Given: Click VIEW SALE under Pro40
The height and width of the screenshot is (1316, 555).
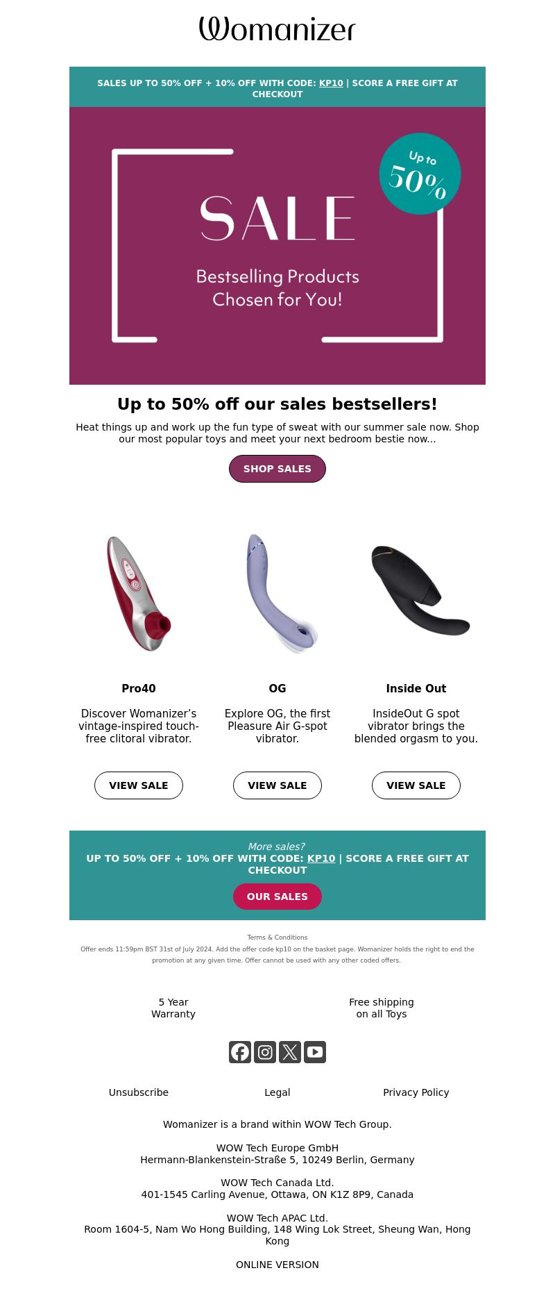Looking at the screenshot, I should click(139, 785).
